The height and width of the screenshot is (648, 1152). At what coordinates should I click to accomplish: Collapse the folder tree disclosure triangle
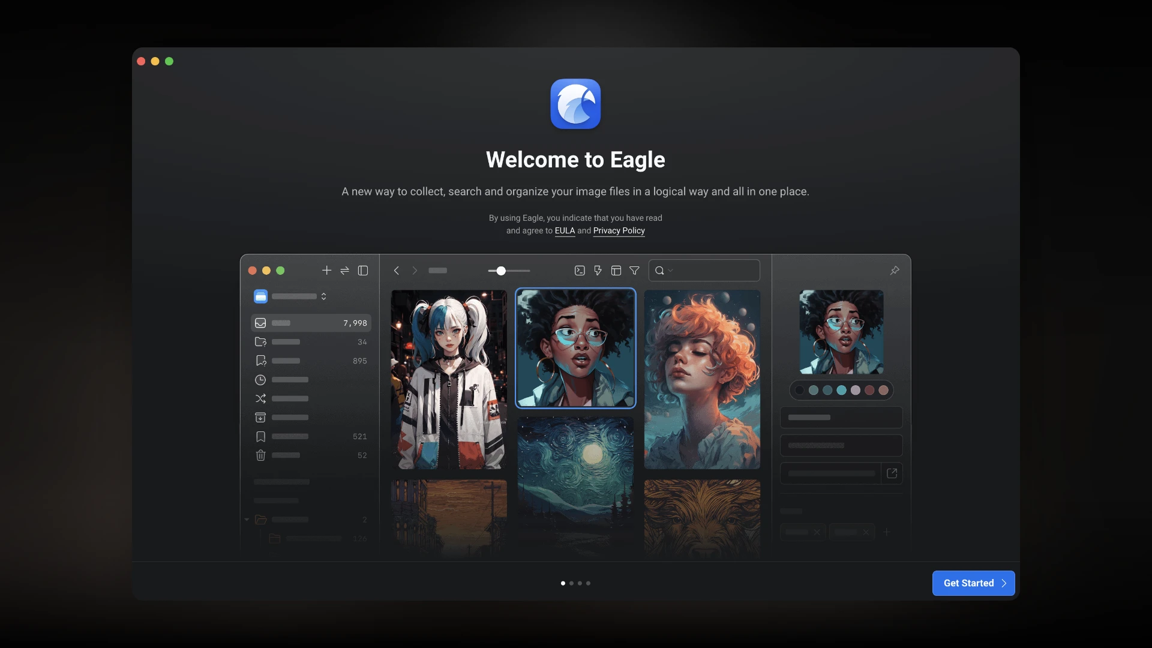point(247,520)
